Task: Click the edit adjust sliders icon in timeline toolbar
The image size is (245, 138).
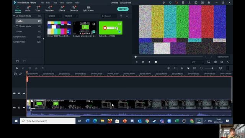Action: click(42, 68)
